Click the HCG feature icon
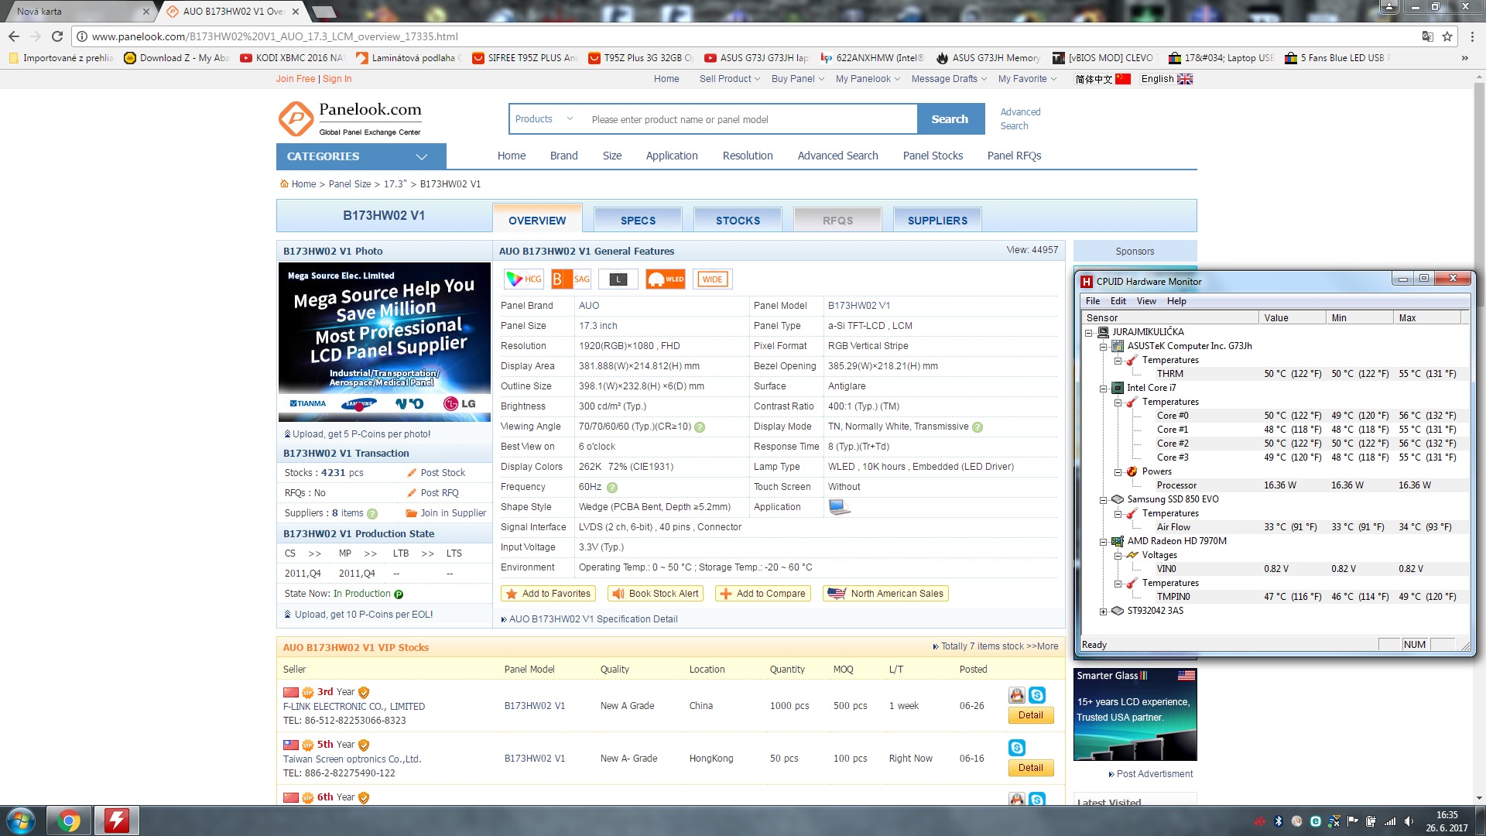This screenshot has width=1486, height=836. 524,279
